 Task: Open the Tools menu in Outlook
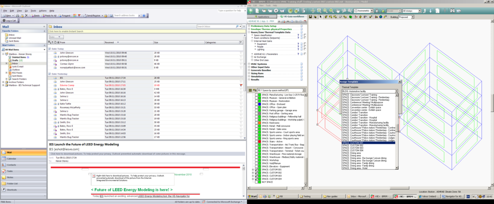(34, 10)
